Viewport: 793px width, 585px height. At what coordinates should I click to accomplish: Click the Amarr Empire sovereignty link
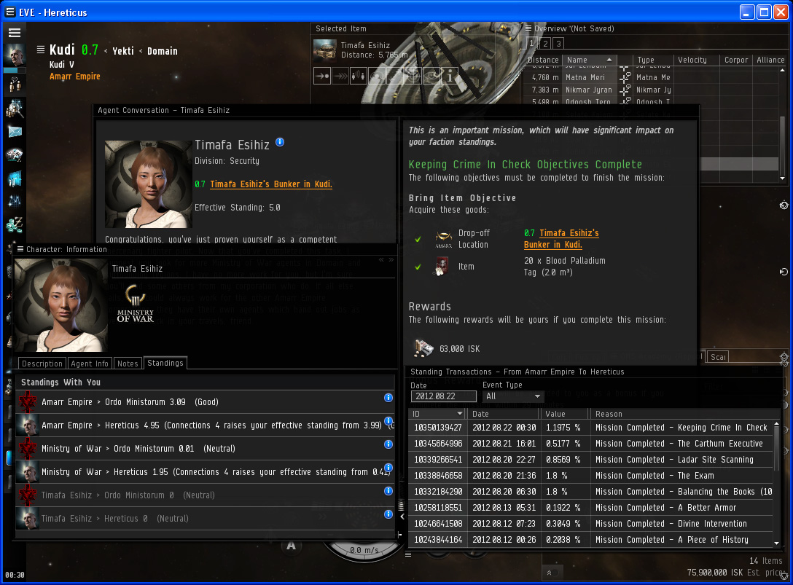(75, 76)
